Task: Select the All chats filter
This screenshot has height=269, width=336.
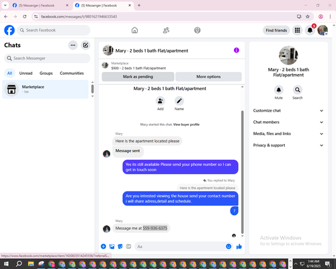Action: click(9, 73)
